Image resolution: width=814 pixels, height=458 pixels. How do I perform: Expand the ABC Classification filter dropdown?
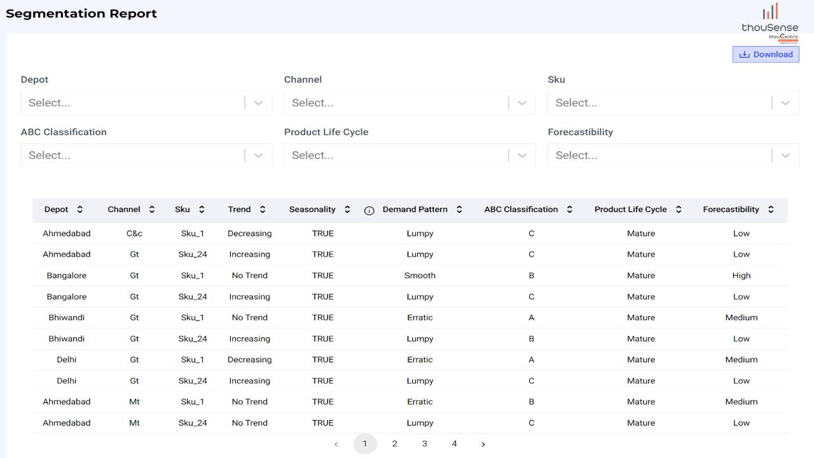click(258, 155)
